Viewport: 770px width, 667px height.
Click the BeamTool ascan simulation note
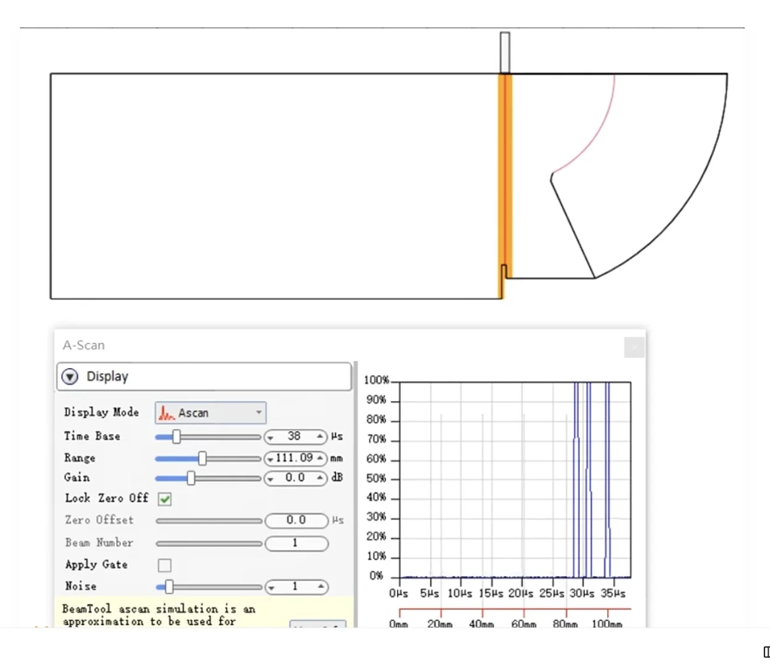point(159,615)
